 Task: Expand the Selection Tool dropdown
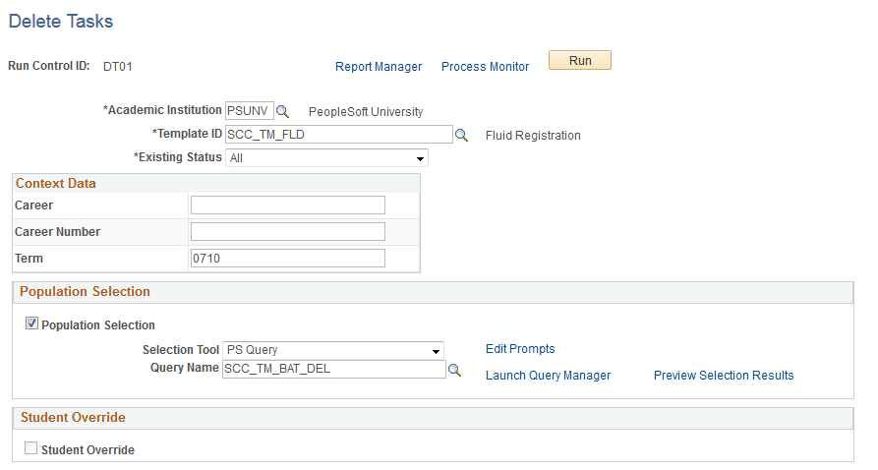pyautogui.click(x=333, y=350)
